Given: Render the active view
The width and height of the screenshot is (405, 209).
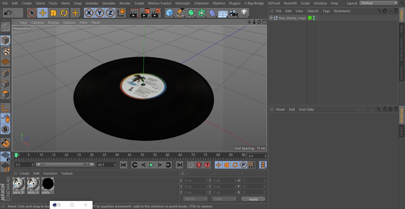Looking at the screenshot, I should [134, 13].
